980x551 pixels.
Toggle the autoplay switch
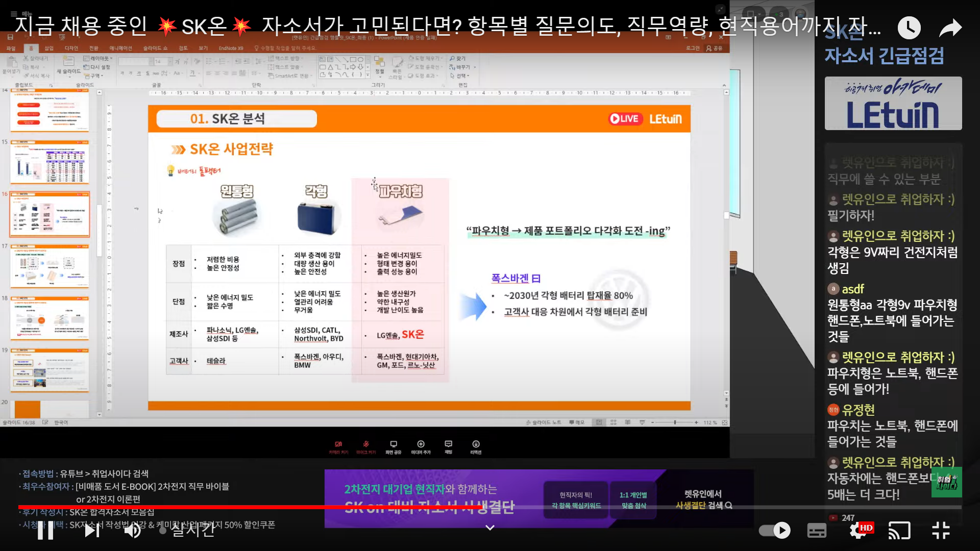coord(774,531)
